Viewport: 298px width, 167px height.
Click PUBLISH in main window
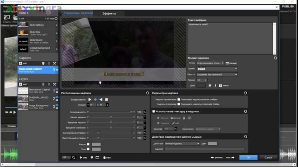pyautogui.click(x=288, y=6)
